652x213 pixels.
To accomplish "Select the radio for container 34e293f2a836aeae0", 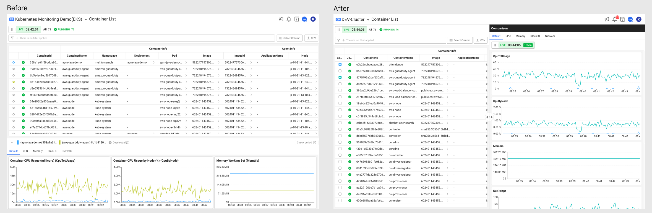I will point(14,101).
